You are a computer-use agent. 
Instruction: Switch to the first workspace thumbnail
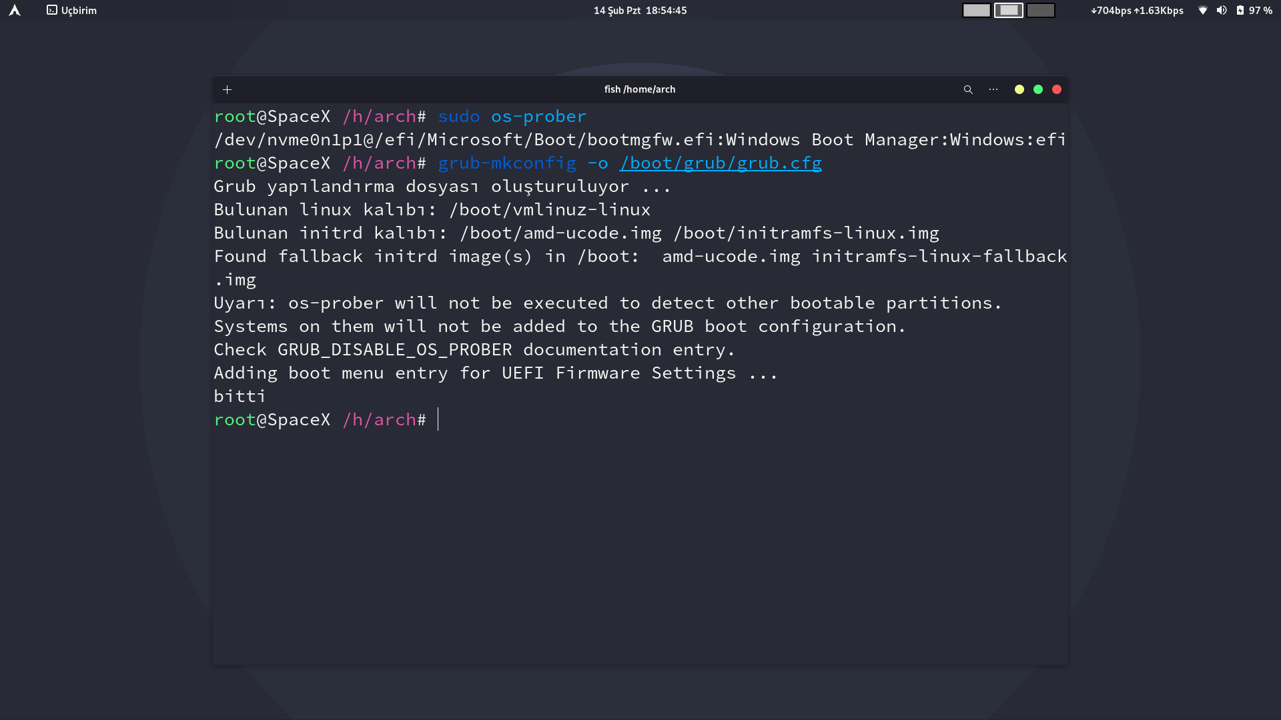(x=976, y=10)
